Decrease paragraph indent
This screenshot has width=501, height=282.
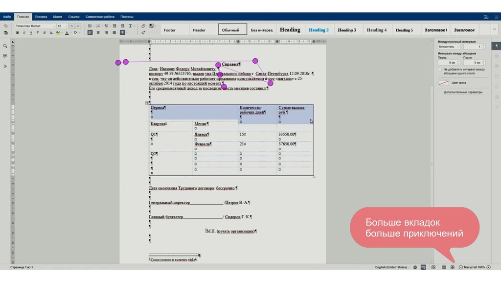(x=114, y=26)
